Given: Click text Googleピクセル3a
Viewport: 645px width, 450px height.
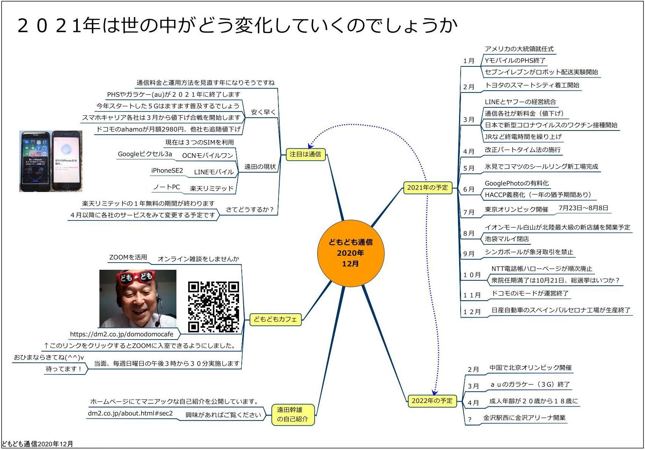Looking at the screenshot, I should point(145,154).
